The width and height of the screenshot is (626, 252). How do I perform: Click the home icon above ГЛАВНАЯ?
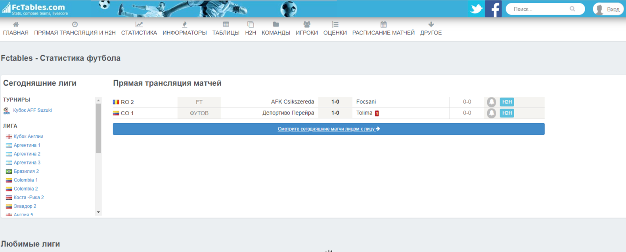[x=16, y=25]
